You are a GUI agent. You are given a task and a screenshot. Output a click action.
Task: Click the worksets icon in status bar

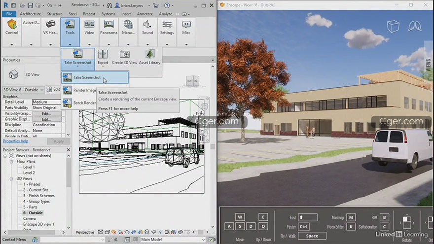click(35, 240)
